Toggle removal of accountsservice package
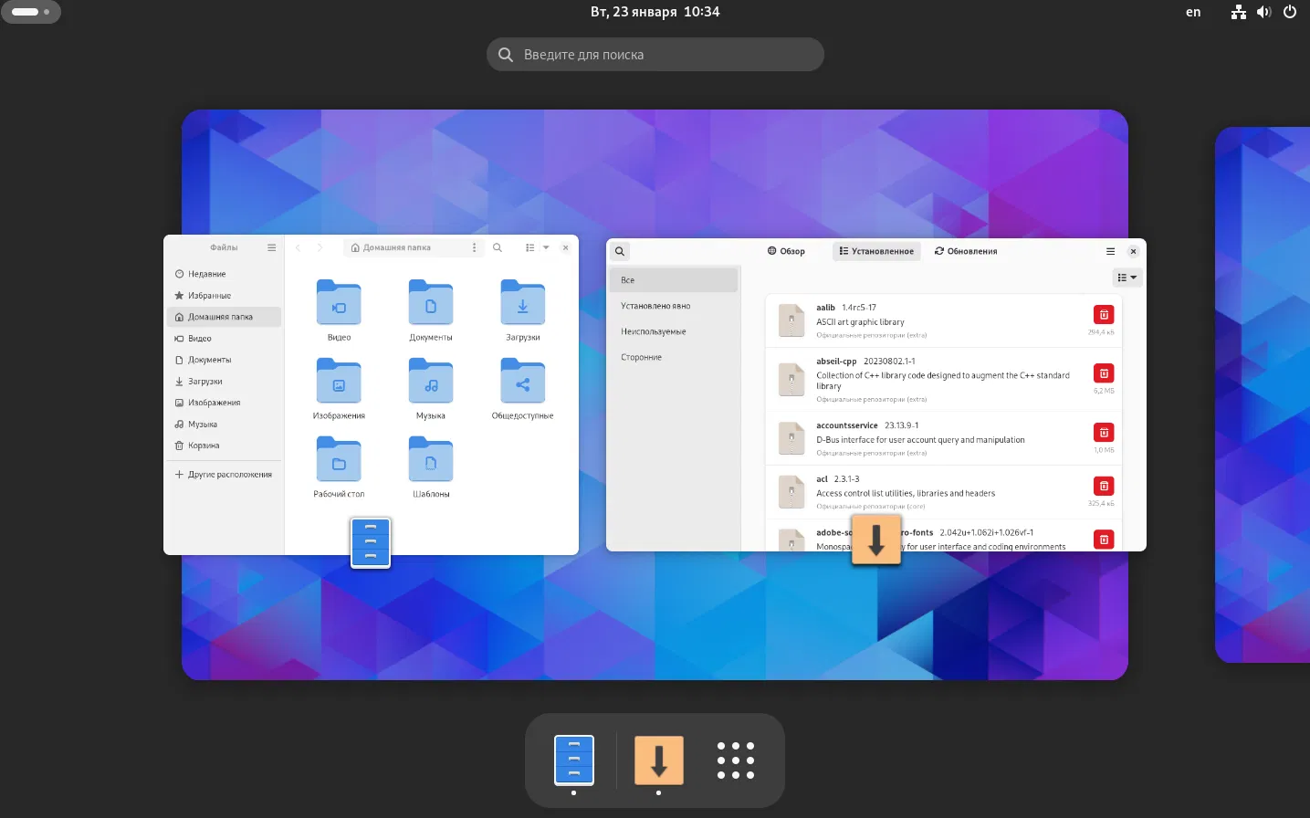 click(1104, 433)
